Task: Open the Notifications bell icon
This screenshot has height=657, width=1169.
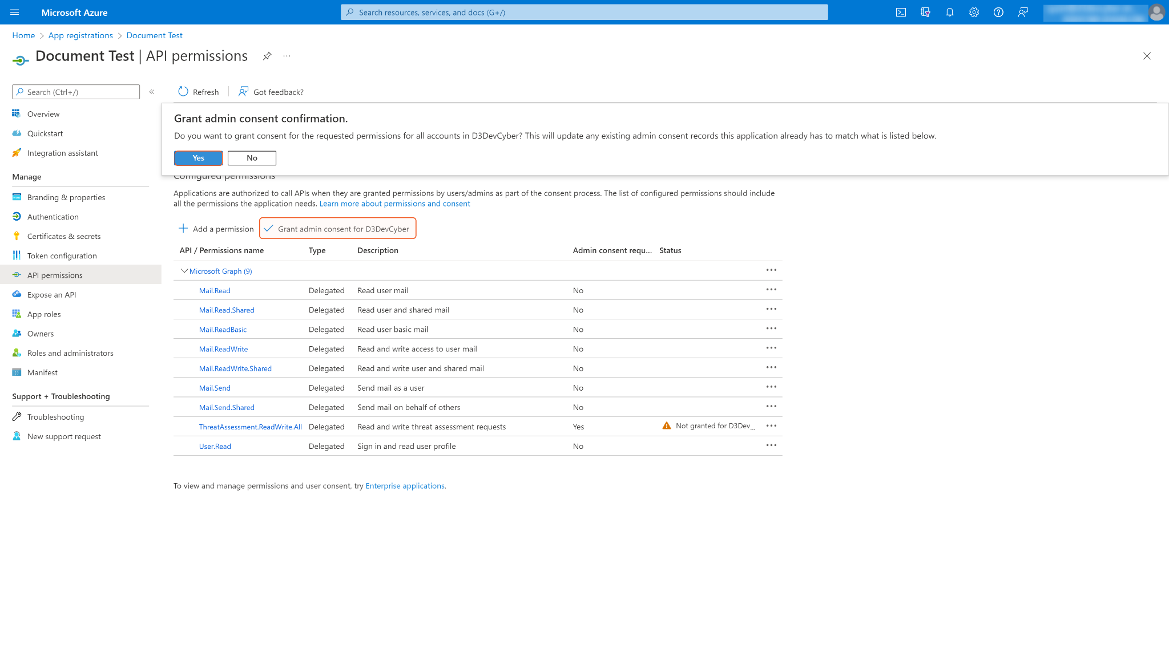Action: coord(950,13)
